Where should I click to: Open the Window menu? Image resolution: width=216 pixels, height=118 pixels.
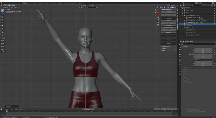click(x=15, y=3)
